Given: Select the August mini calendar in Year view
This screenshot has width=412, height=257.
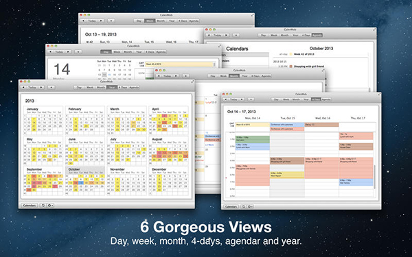Looking at the screenshot, I should point(168,151).
